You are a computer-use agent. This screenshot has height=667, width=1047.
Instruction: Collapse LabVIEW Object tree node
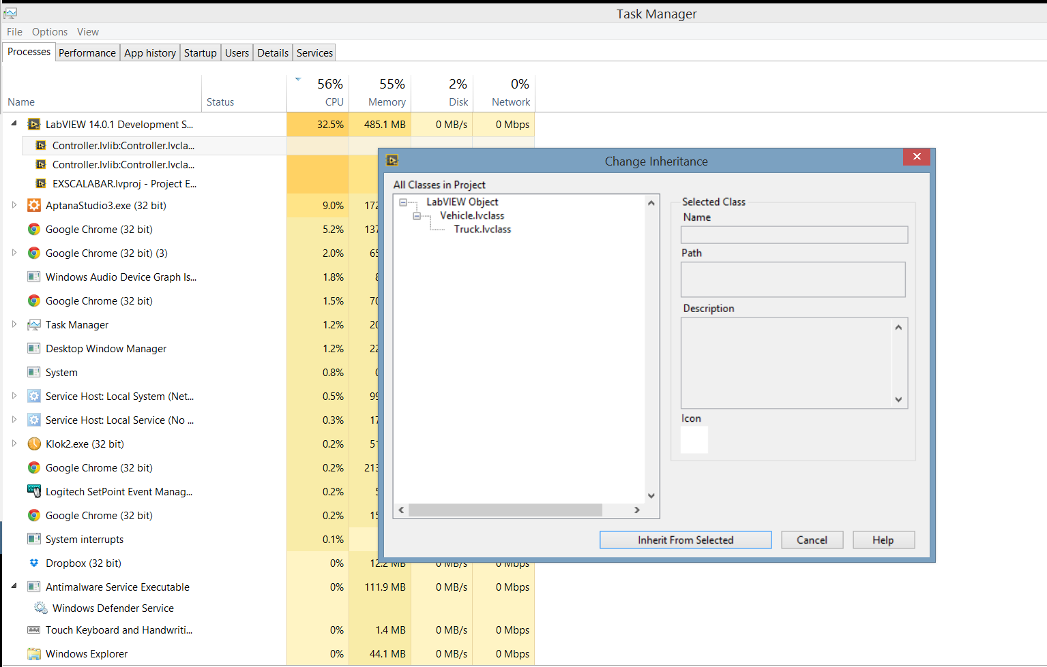[403, 202]
